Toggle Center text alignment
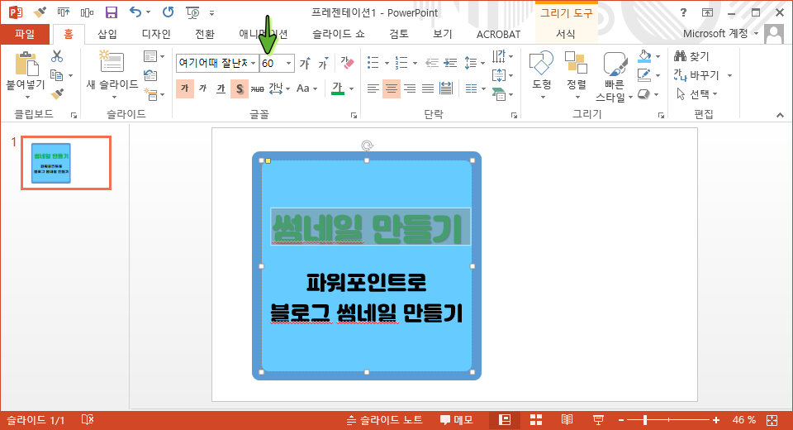 coord(392,89)
